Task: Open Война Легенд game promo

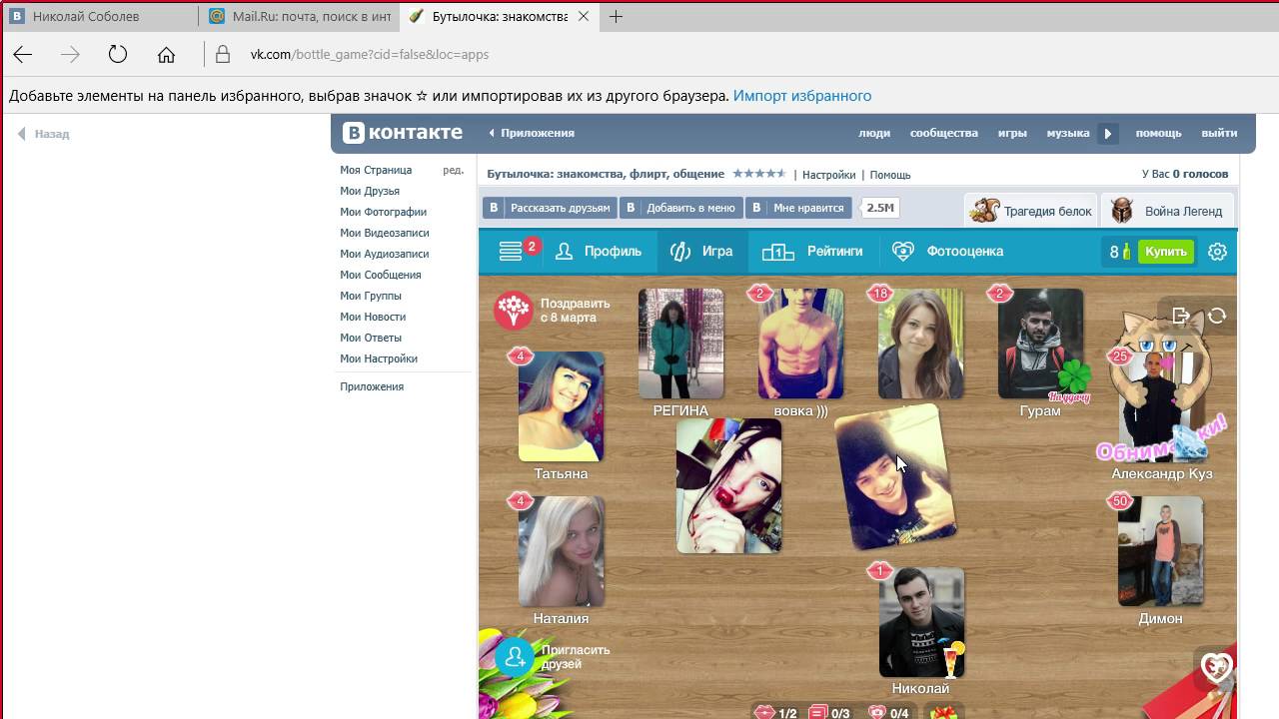Action: tap(1168, 211)
